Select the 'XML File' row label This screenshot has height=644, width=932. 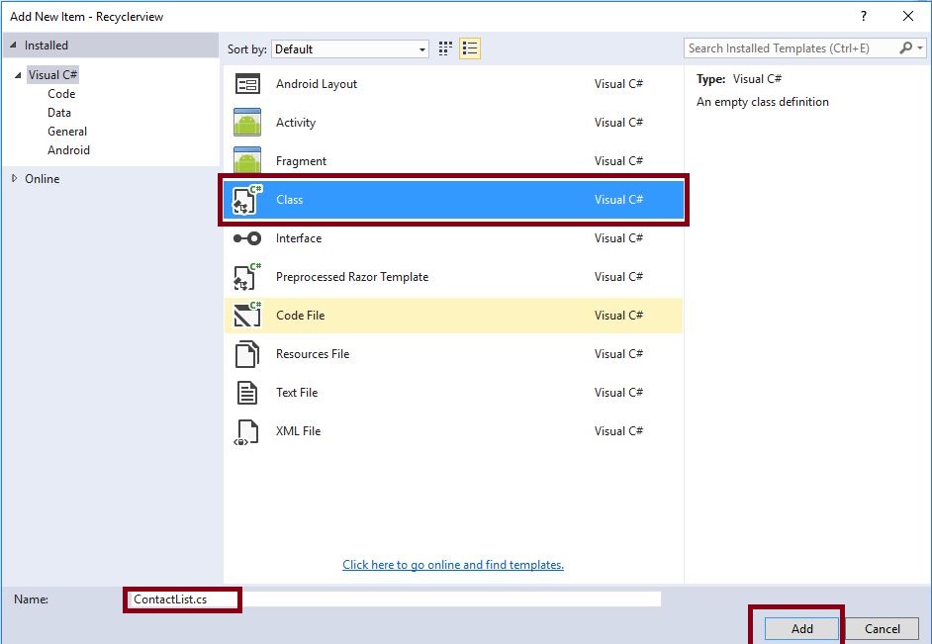[298, 431]
